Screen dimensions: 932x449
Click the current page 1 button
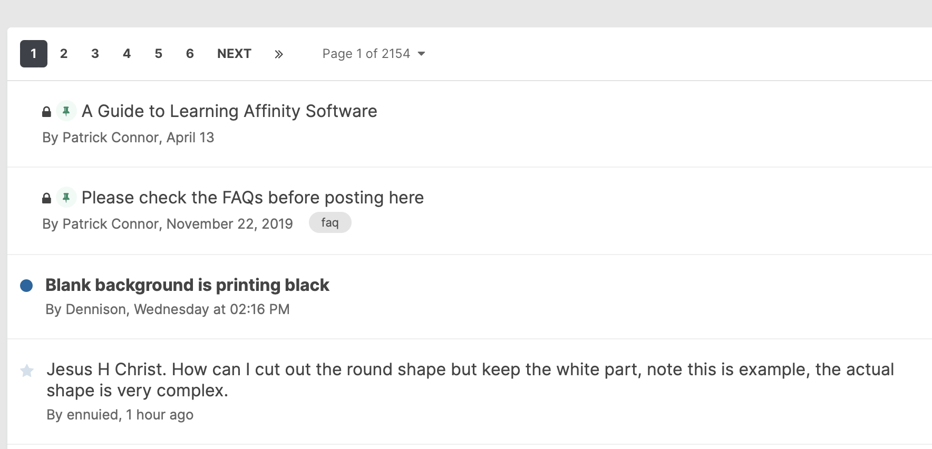point(34,54)
